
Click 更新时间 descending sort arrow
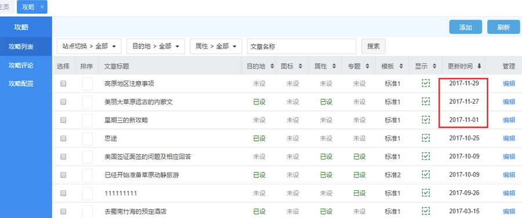click(x=479, y=66)
